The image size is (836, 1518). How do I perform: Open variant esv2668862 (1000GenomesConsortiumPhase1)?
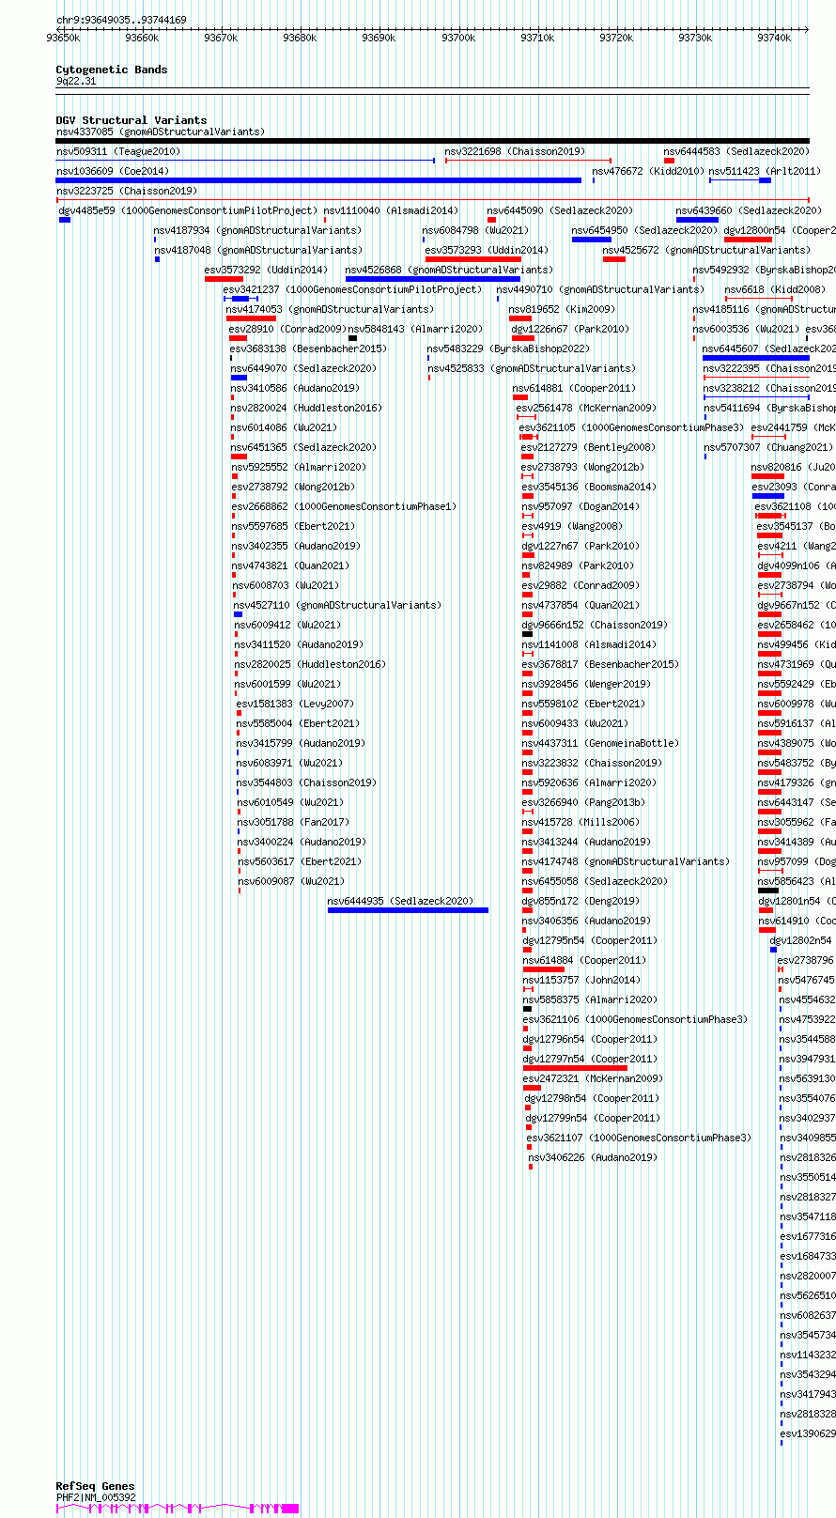[344, 506]
